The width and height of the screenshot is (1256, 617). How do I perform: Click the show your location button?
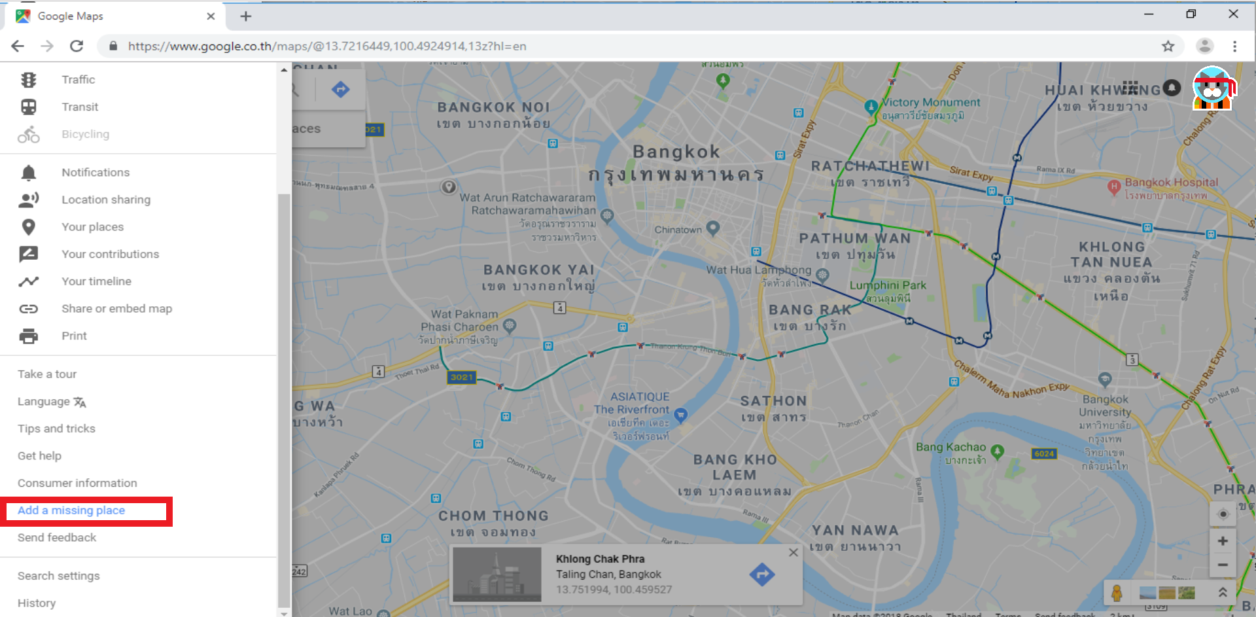coord(1222,514)
